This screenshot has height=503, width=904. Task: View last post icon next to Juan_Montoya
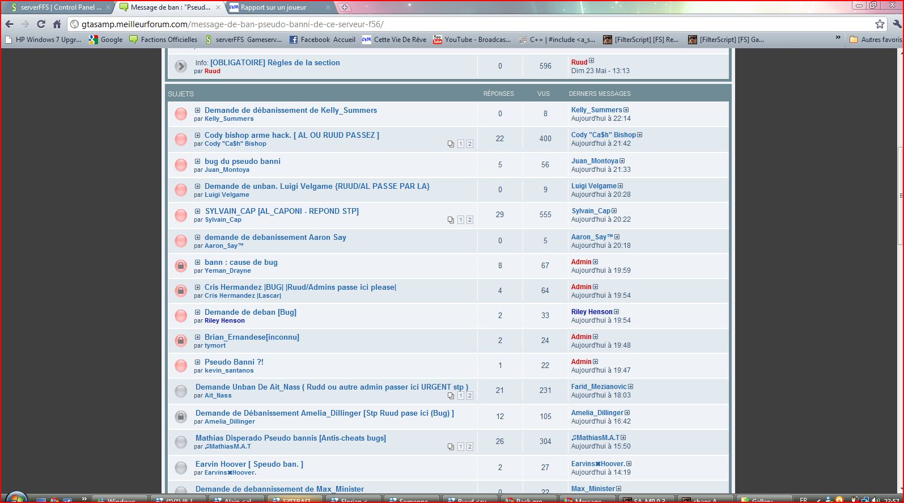click(x=622, y=161)
